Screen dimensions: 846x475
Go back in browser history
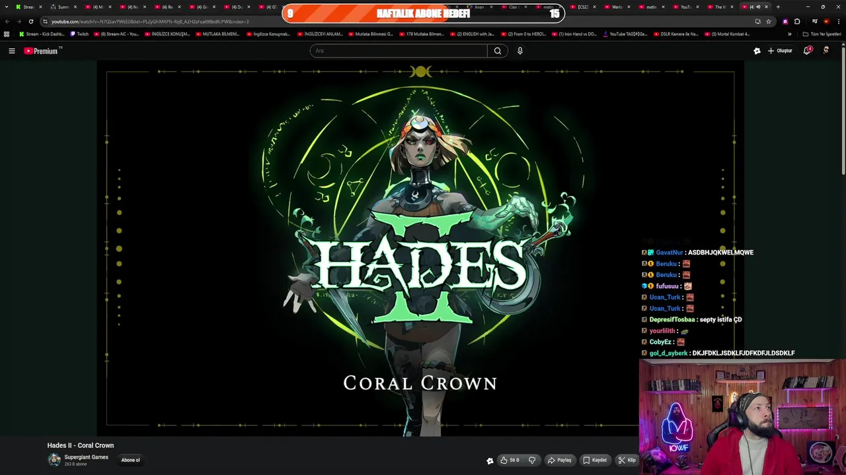tap(7, 21)
